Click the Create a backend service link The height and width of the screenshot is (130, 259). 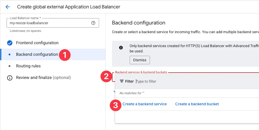pyautogui.click(x=145, y=104)
